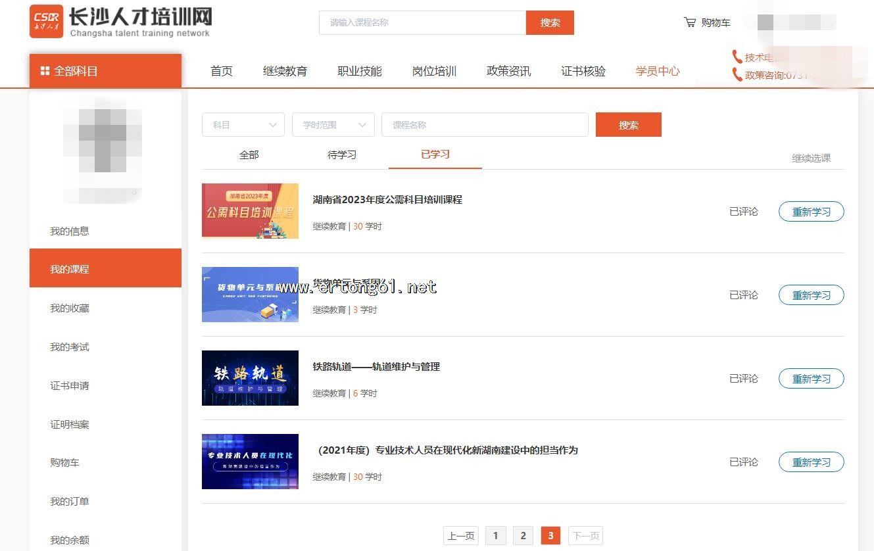Go to page 2 of course list
This screenshot has width=874, height=551.
pos(523,536)
